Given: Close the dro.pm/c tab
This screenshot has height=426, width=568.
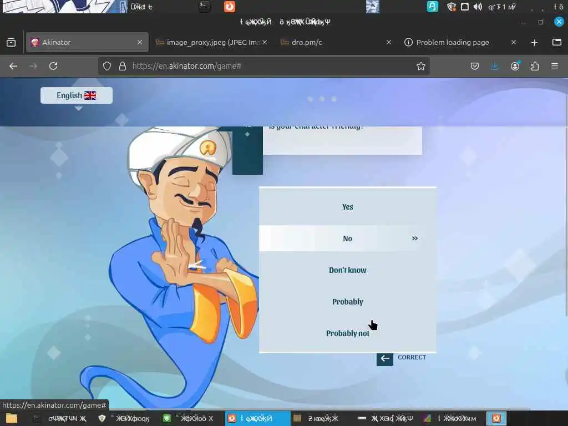Looking at the screenshot, I should point(389,42).
